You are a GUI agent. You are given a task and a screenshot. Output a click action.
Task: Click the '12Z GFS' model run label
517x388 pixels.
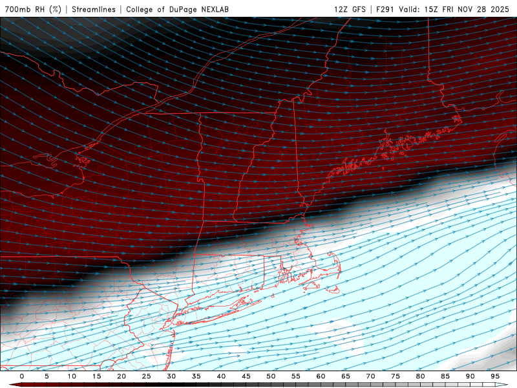pyautogui.click(x=350, y=9)
